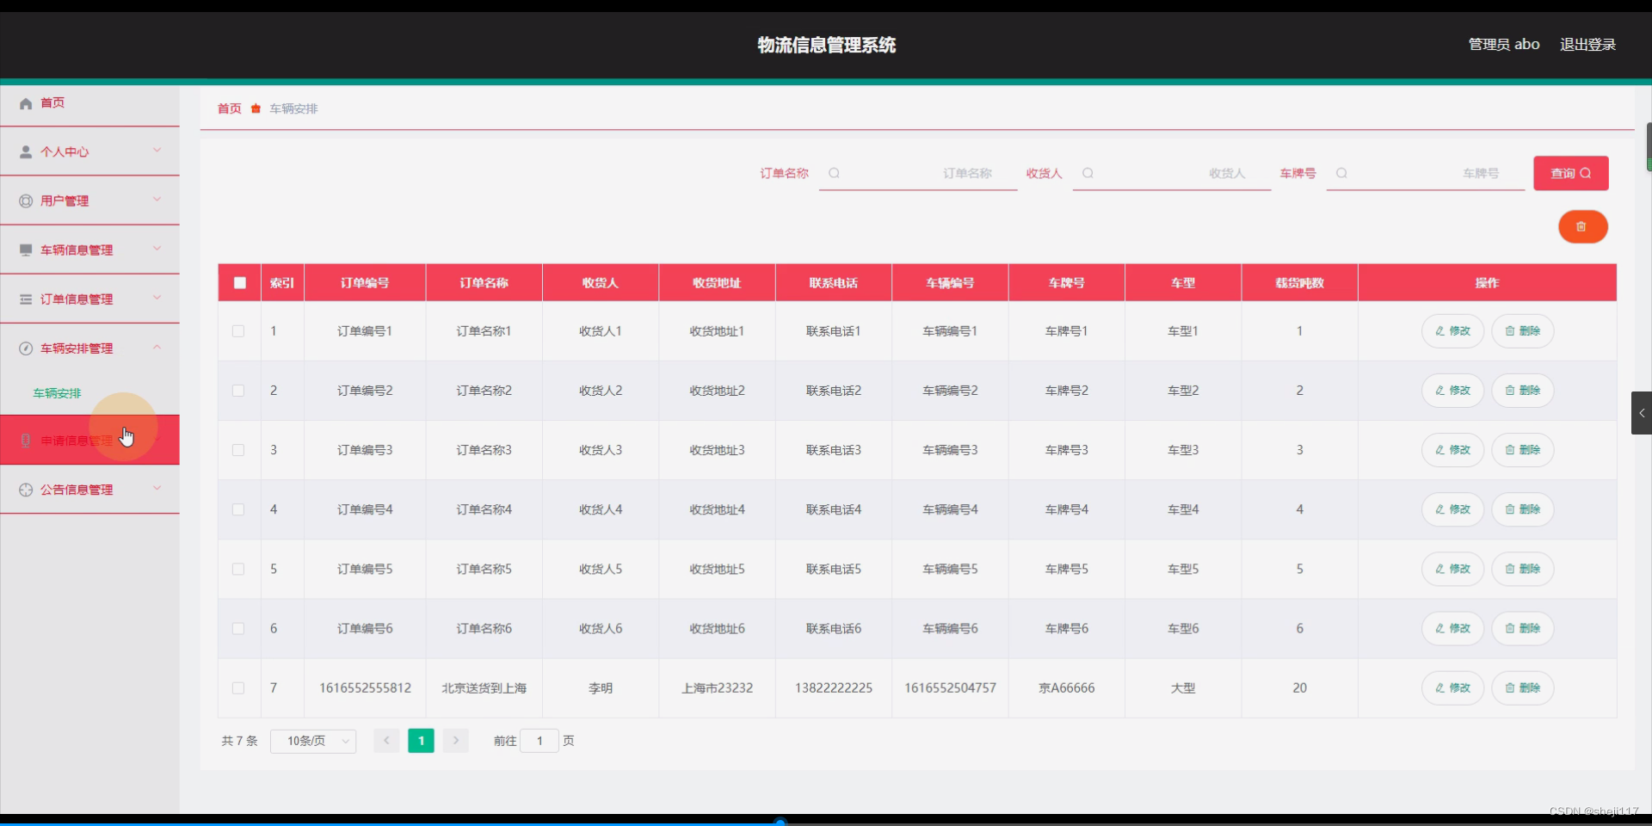Click the next page arrow in pagination
The width and height of the screenshot is (1652, 826).
[455, 741]
